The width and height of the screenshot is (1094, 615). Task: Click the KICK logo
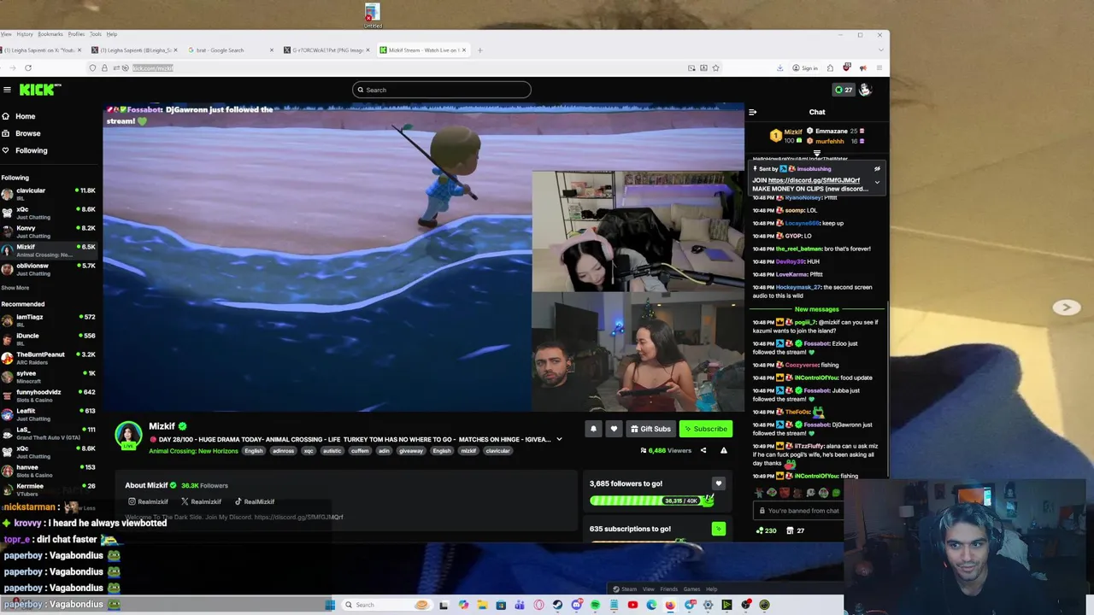coord(40,90)
